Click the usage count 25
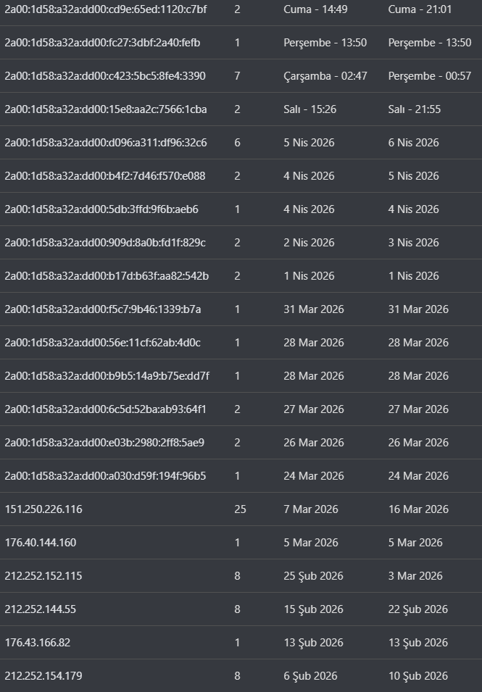Viewport: 482px width, 692px height. click(x=240, y=509)
